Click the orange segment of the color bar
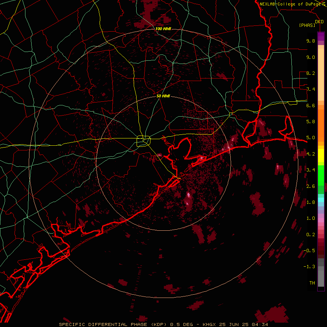Screen dimensions: 327x327 (321, 123)
